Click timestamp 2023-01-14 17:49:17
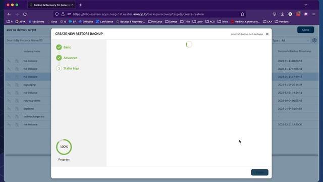The width and height of the screenshot is (323, 182). click(x=290, y=77)
